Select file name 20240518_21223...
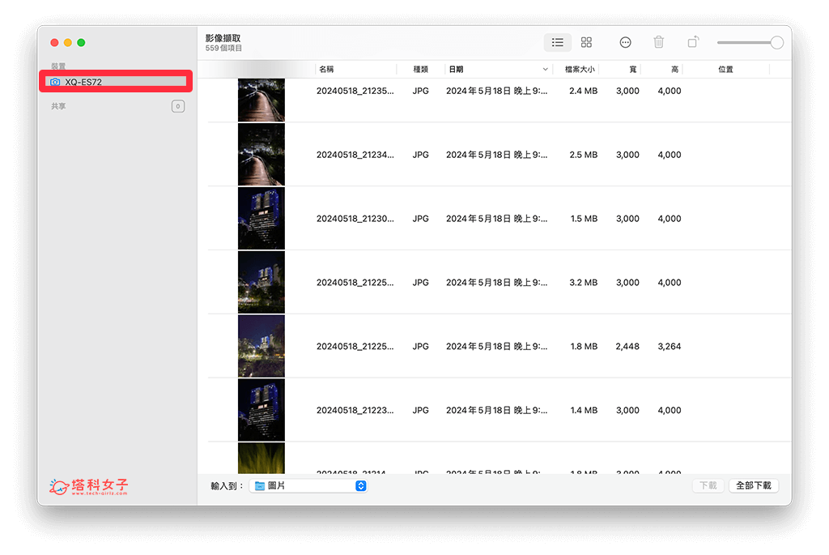This screenshot has width=829, height=555. (x=355, y=411)
